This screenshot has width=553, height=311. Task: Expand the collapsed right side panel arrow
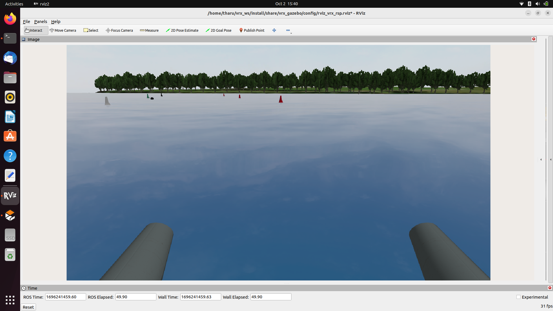pyautogui.click(x=541, y=160)
